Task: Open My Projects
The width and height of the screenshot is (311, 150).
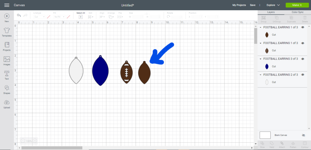Action: 239,5
